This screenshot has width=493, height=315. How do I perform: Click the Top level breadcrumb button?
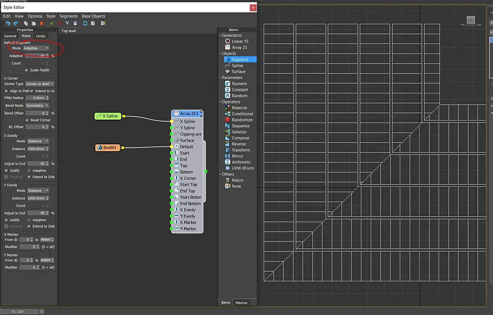69,31
